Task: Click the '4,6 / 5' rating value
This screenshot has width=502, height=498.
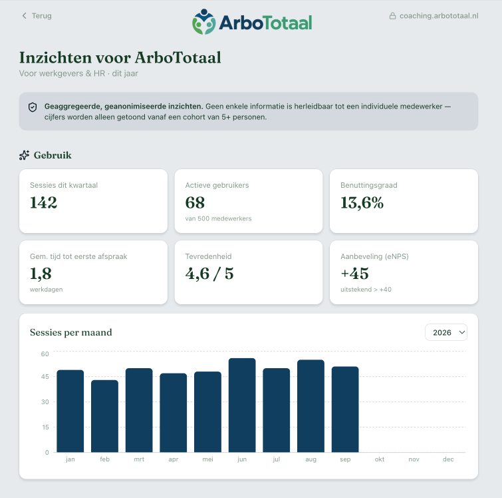Action: pos(209,274)
